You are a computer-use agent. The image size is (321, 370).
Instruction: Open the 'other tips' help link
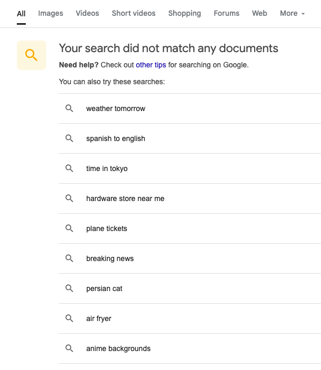(x=151, y=65)
